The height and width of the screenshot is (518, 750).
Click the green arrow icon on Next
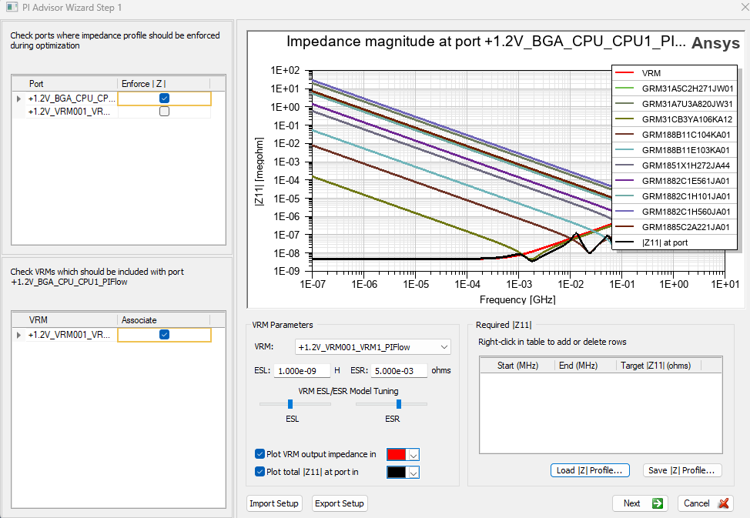coord(657,503)
